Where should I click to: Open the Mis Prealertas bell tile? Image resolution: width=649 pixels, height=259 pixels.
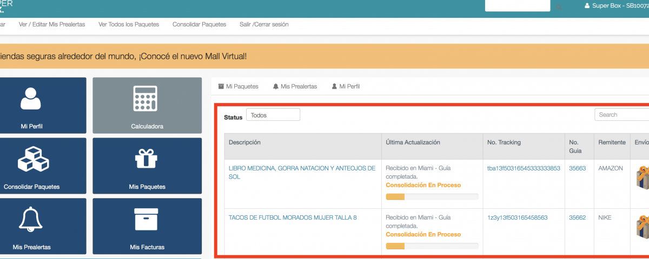(43, 226)
